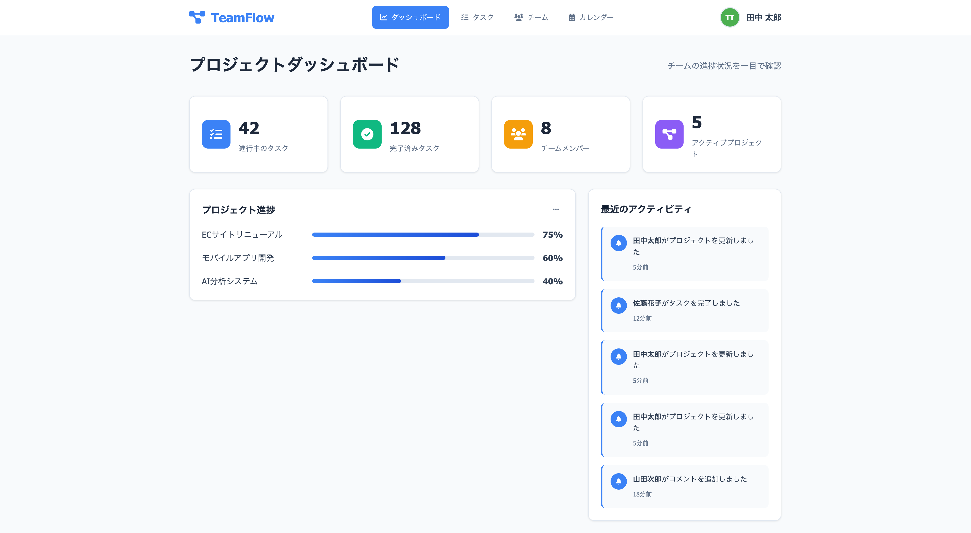Open the 42 進行中のタスク stat card
Screen dimensions: 971x533
259,134
